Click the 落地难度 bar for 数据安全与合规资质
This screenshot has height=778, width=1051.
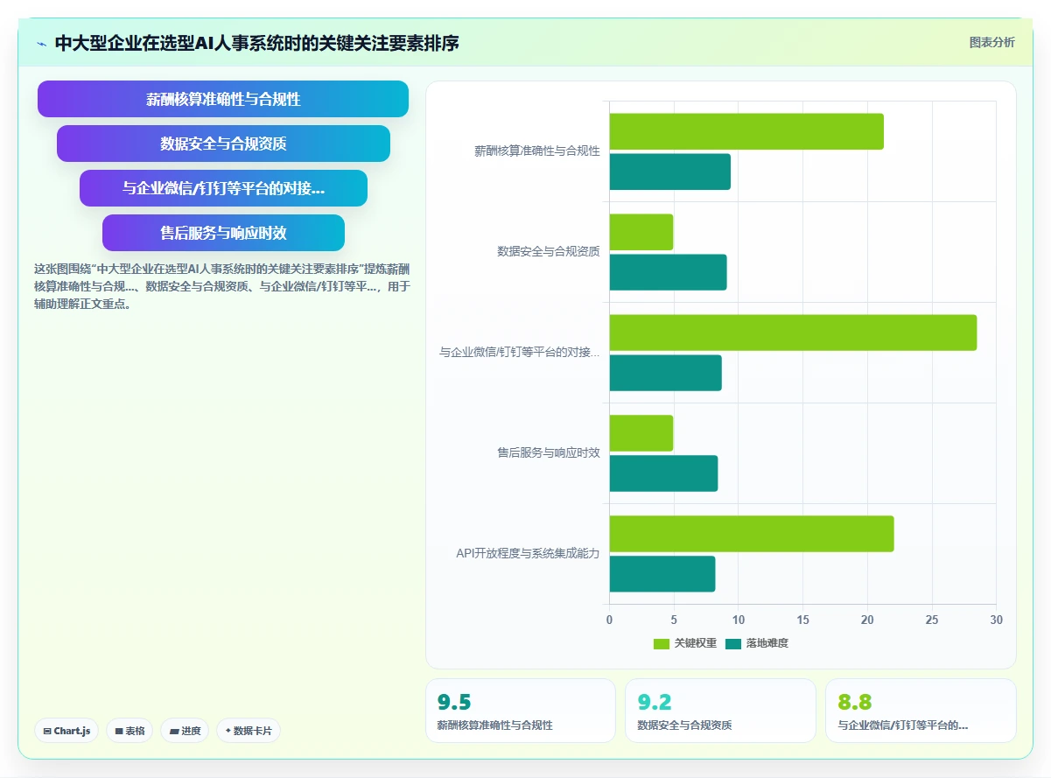tap(669, 272)
